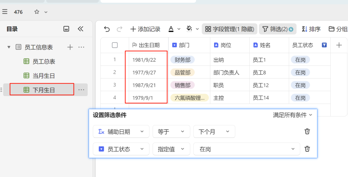This screenshot has height=177, width=348.
Task: Open 字段管理 field management
Action: pyautogui.click(x=229, y=29)
